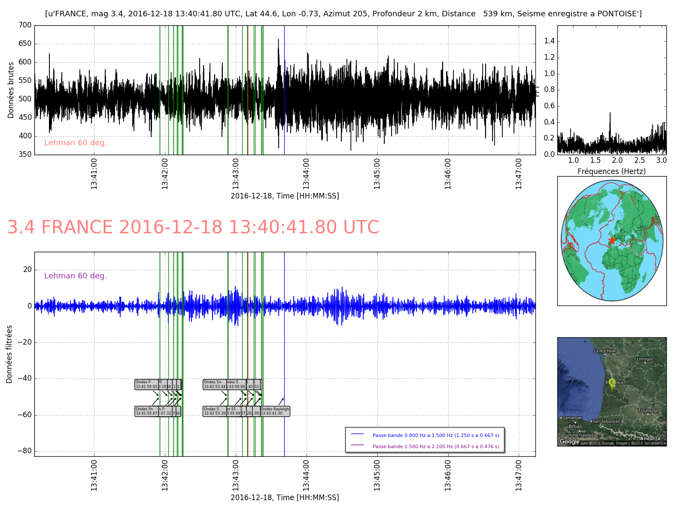Click the 'Fréquences (Hertz)' axis label

click(x=611, y=171)
